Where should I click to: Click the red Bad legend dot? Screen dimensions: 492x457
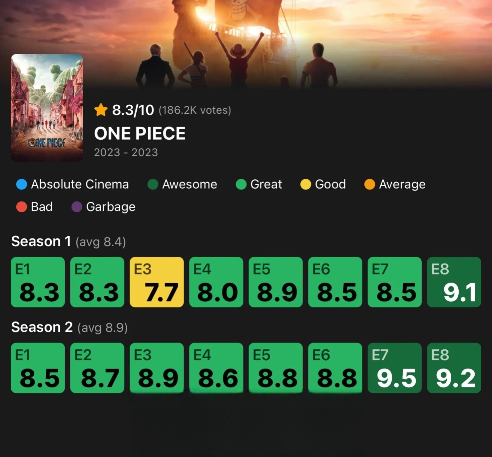(22, 207)
